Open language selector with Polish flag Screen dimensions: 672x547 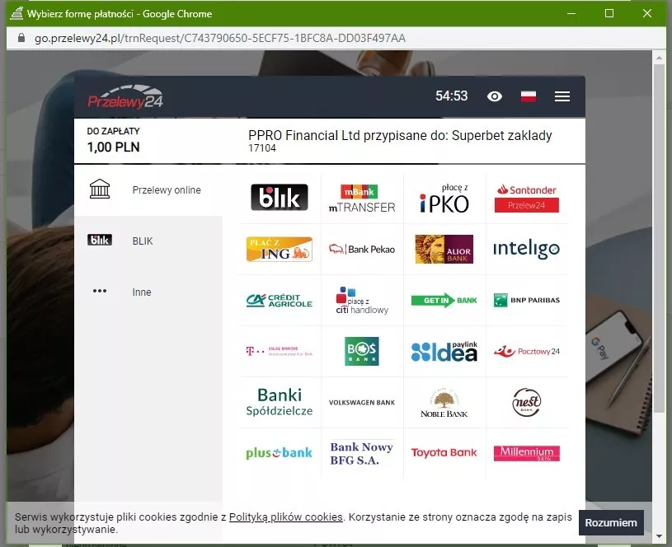point(529,96)
